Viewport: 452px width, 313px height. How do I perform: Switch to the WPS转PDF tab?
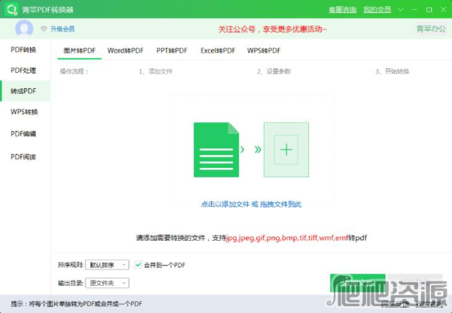point(264,50)
